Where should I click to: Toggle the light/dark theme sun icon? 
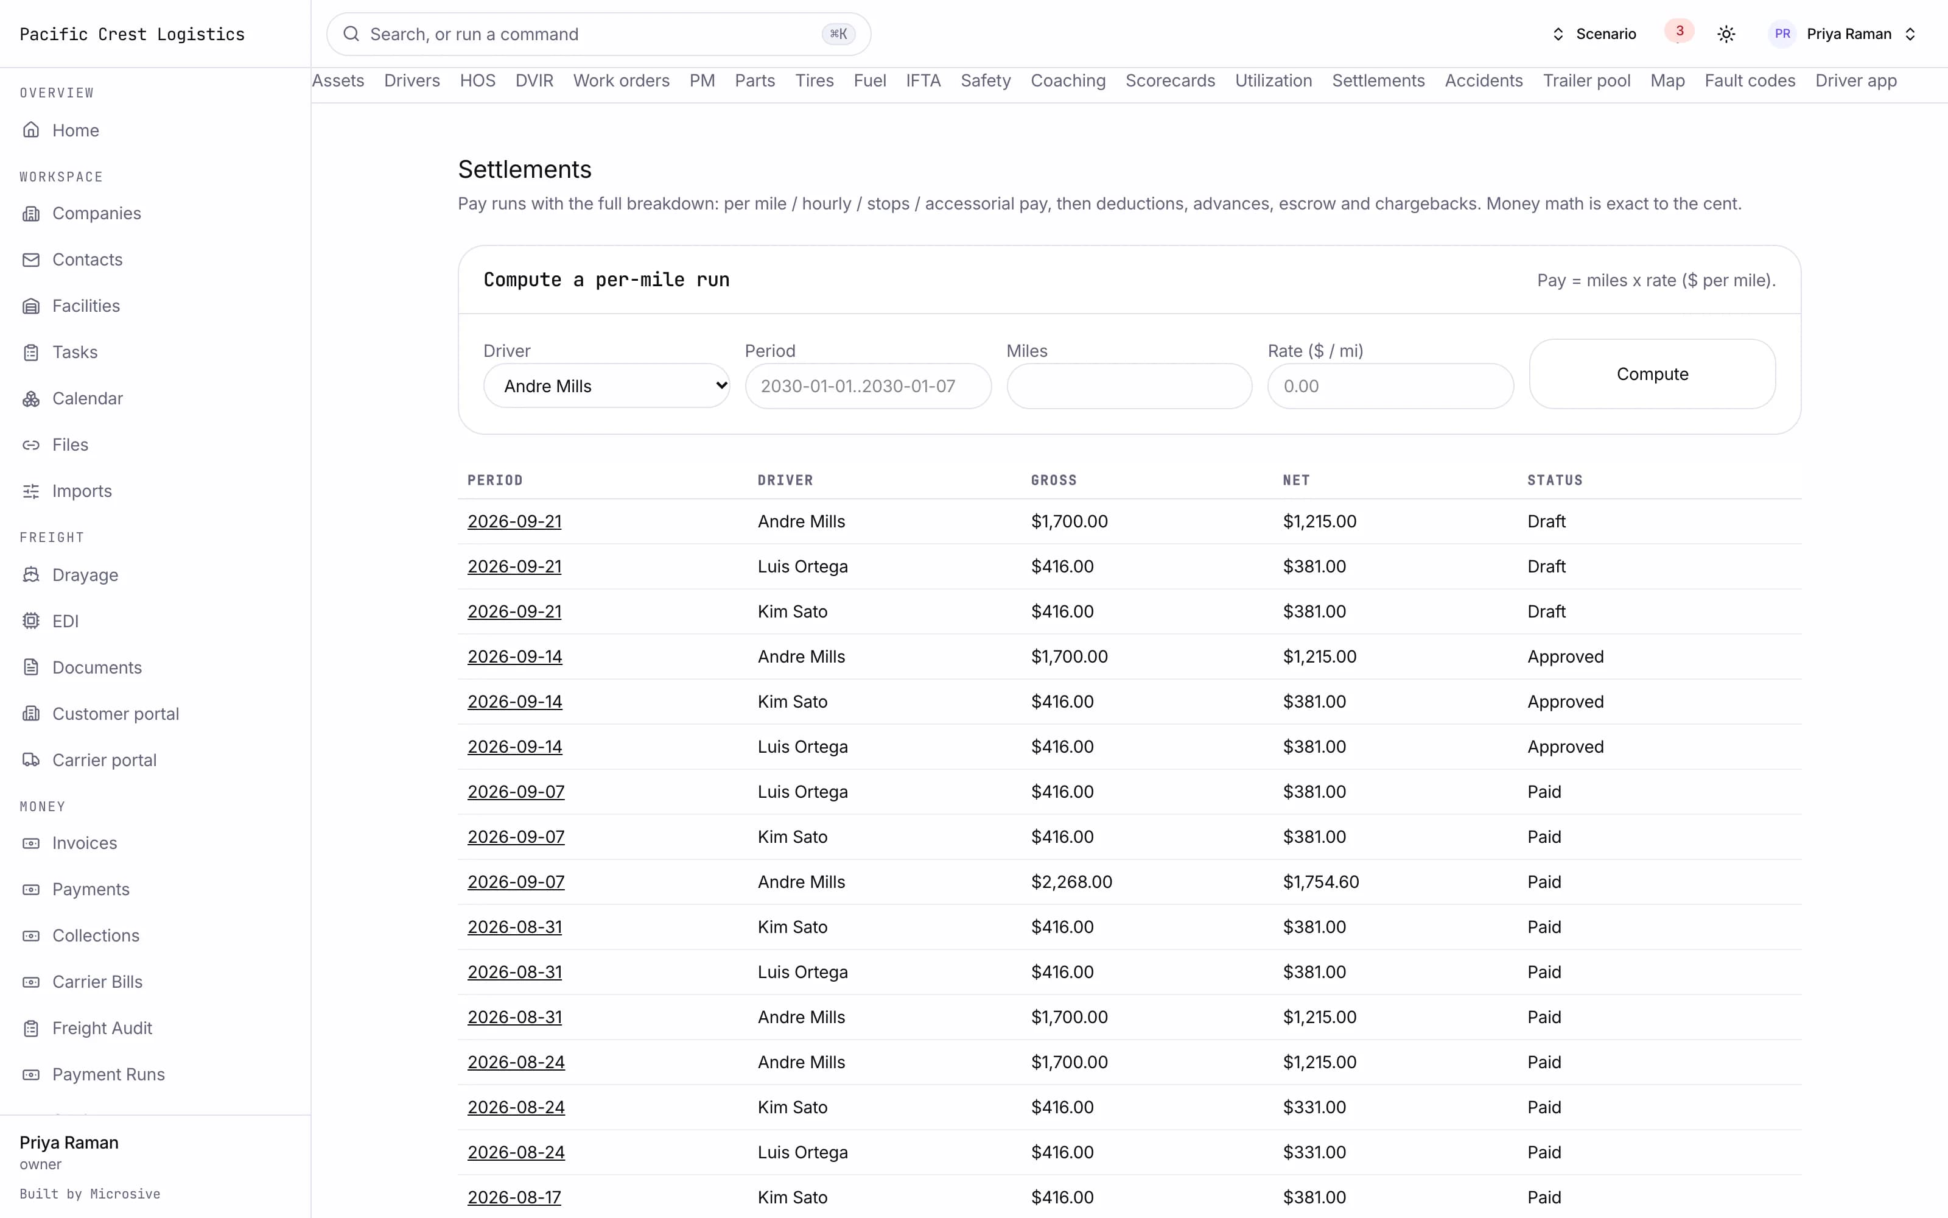coord(1726,34)
